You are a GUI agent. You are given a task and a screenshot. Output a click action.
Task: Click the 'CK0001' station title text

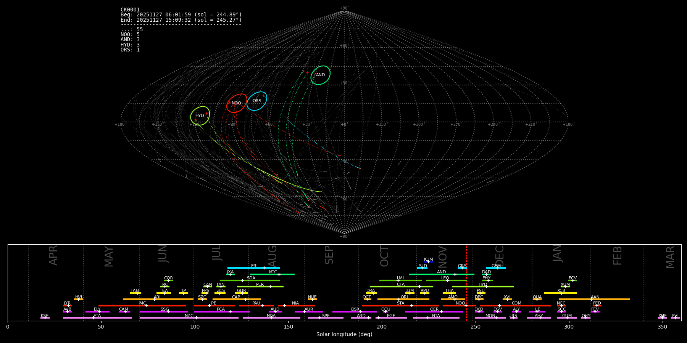(130, 10)
